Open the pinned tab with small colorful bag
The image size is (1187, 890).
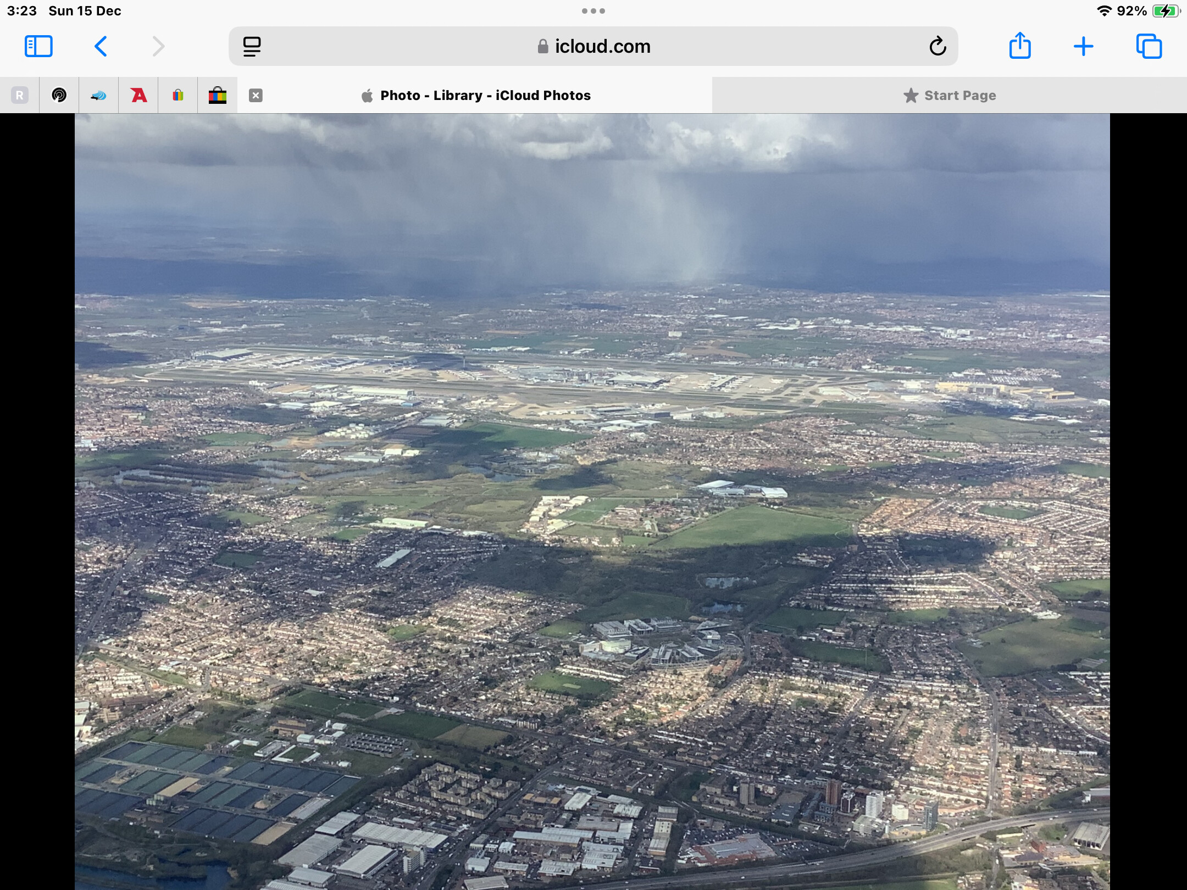[178, 96]
